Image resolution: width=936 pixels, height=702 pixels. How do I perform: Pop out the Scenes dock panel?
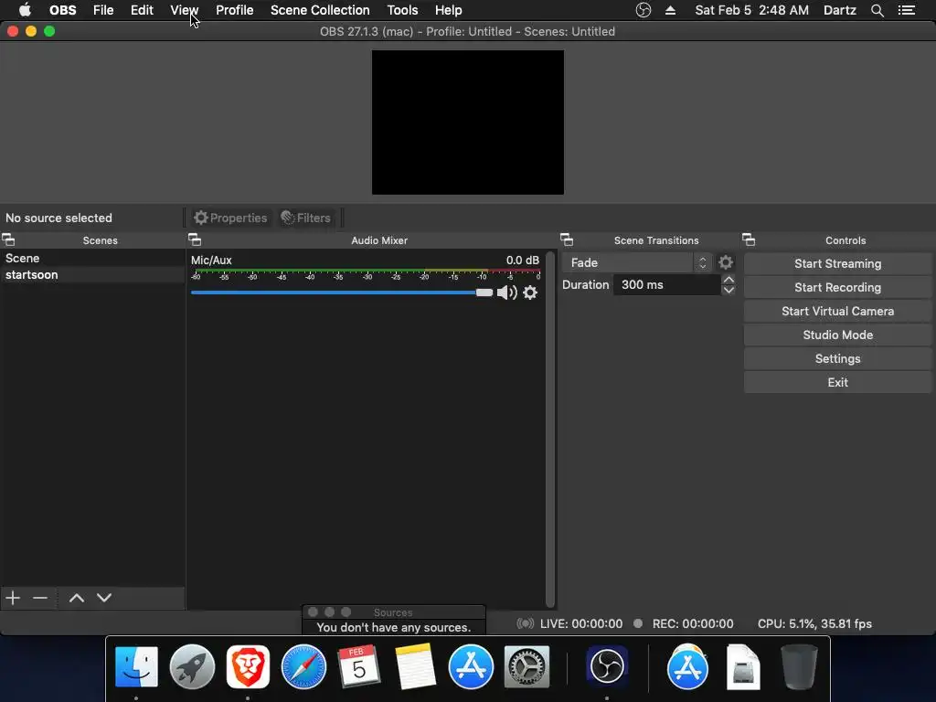[8, 240]
